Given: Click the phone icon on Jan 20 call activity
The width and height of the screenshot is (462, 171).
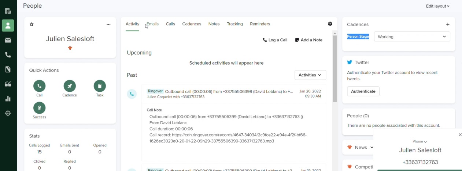Looking at the screenshot, I should pyautogui.click(x=132, y=94).
